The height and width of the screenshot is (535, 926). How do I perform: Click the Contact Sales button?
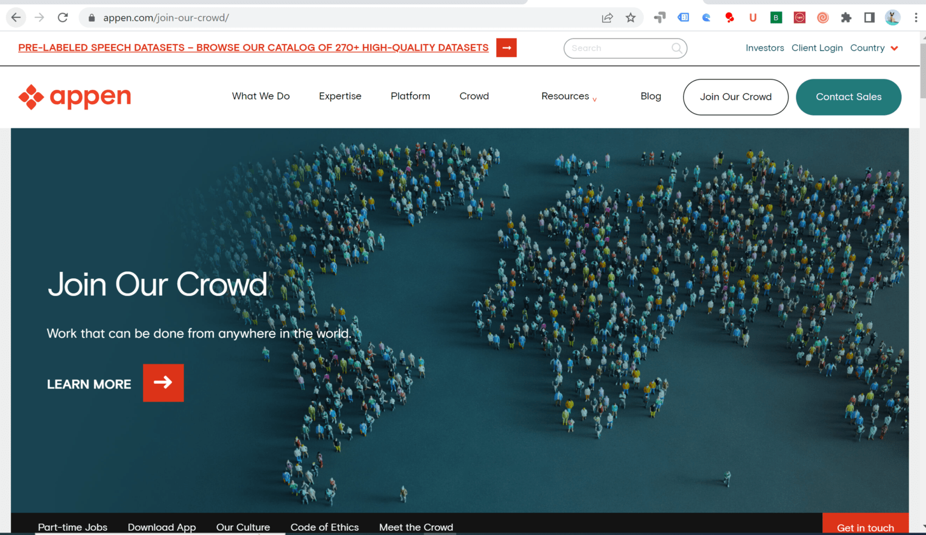849,97
